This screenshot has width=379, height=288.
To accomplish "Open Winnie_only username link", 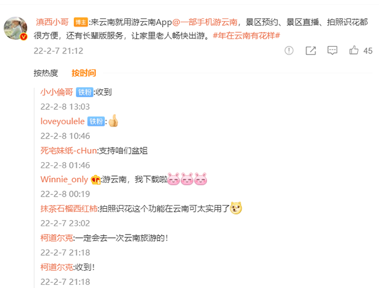I will (x=64, y=179).
